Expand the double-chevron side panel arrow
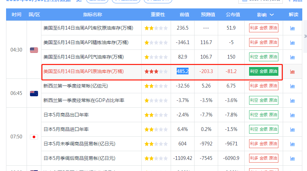 [x=305, y=36]
